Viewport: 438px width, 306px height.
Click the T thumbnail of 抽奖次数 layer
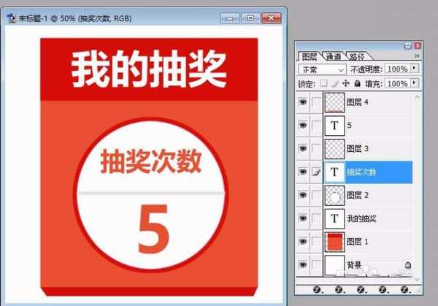click(x=334, y=172)
